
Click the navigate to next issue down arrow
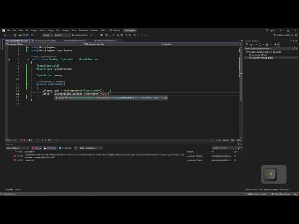pyautogui.click(x=42, y=140)
